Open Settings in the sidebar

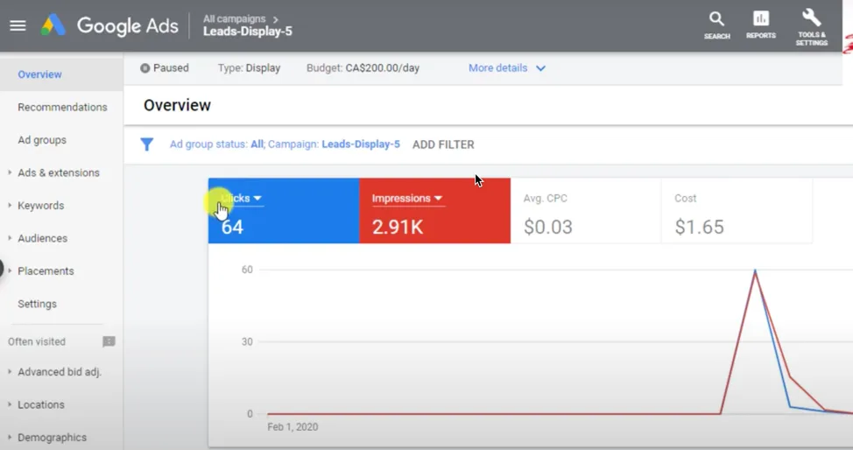tap(37, 304)
